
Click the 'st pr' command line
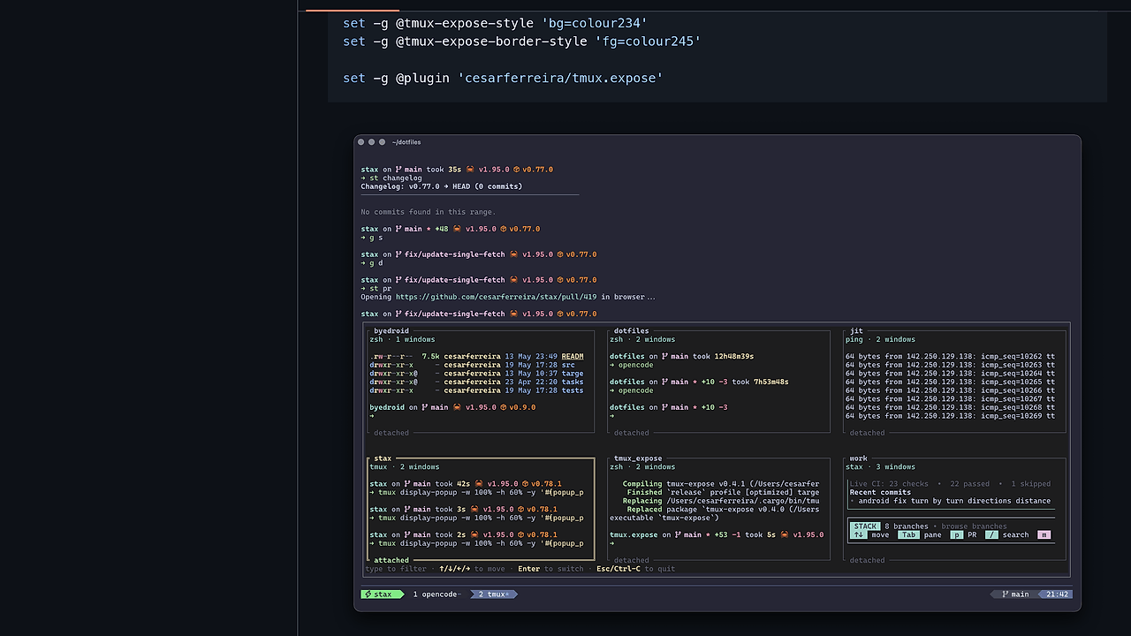[376, 288]
